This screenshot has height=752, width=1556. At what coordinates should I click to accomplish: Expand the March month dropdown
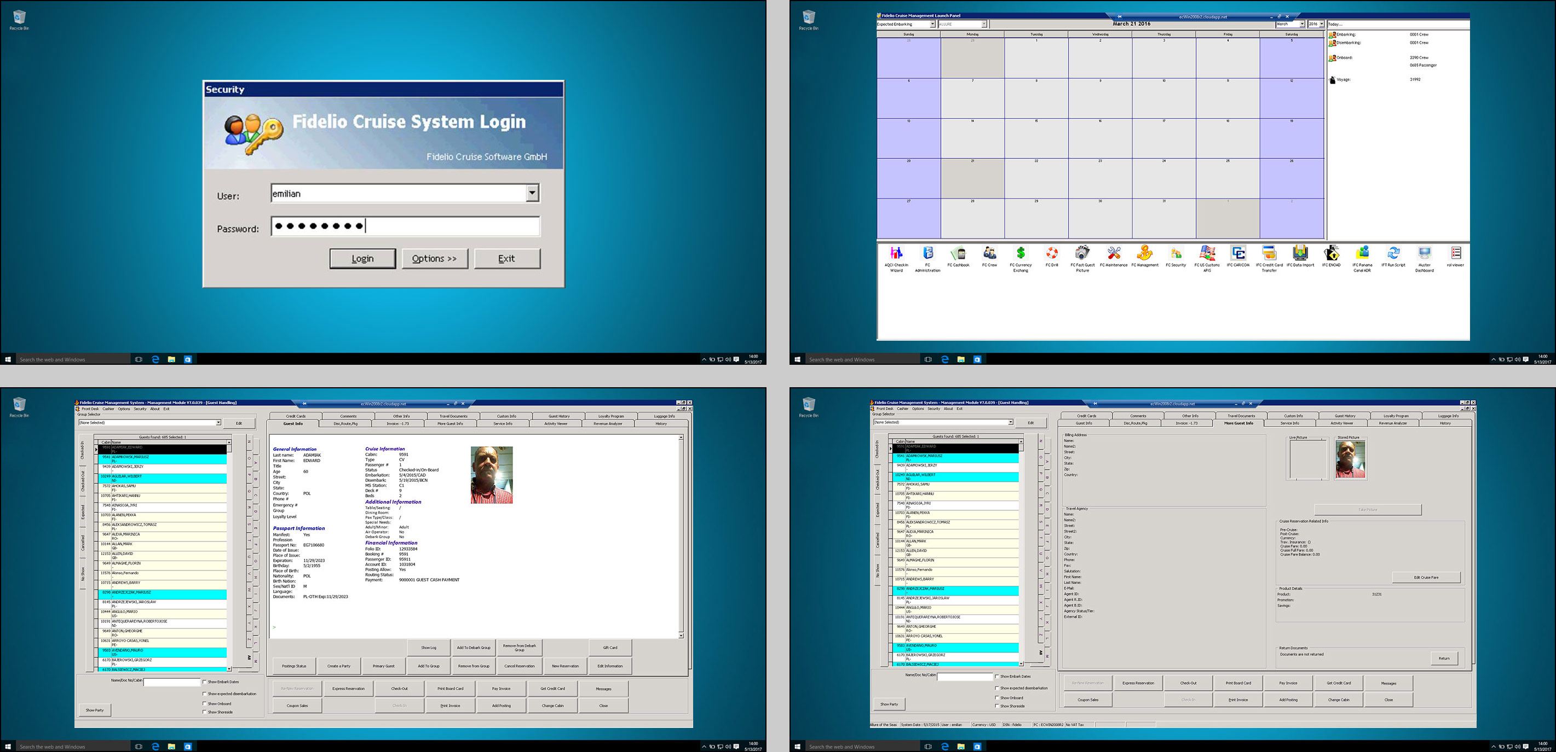tap(1302, 24)
